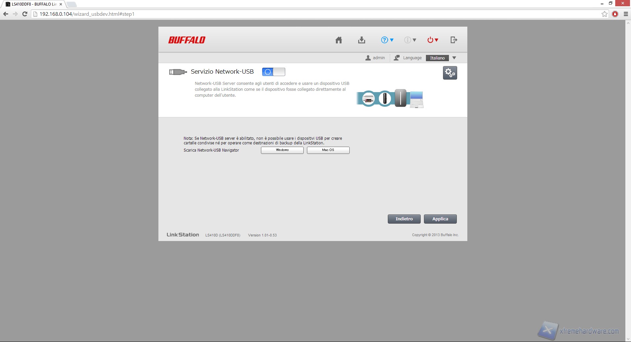
Task: Click the logout icon in header
Action: click(x=454, y=40)
